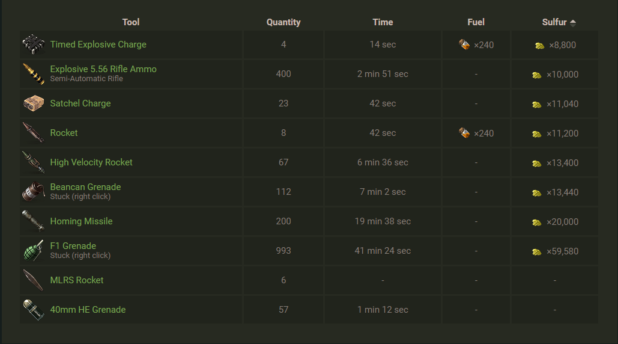Sort by the Tool column header

131,22
